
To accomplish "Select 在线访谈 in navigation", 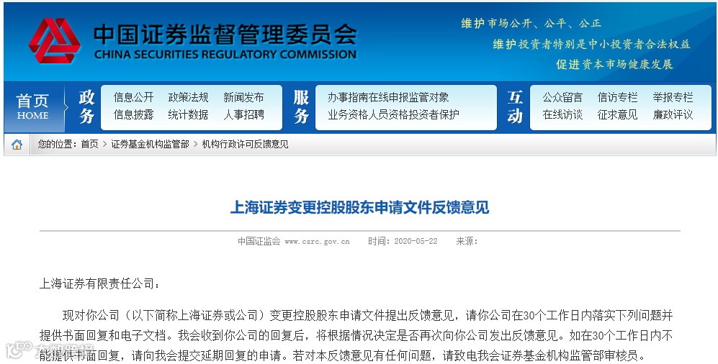I will [562, 114].
